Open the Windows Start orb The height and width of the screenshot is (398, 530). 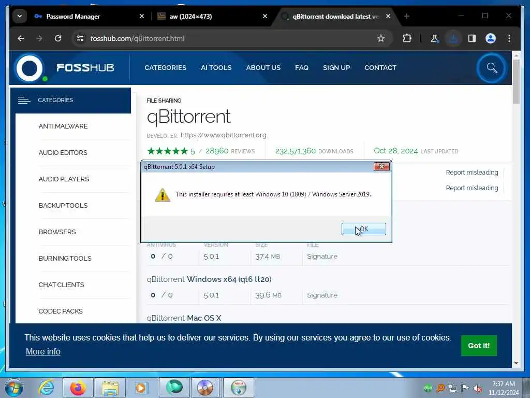(14, 388)
